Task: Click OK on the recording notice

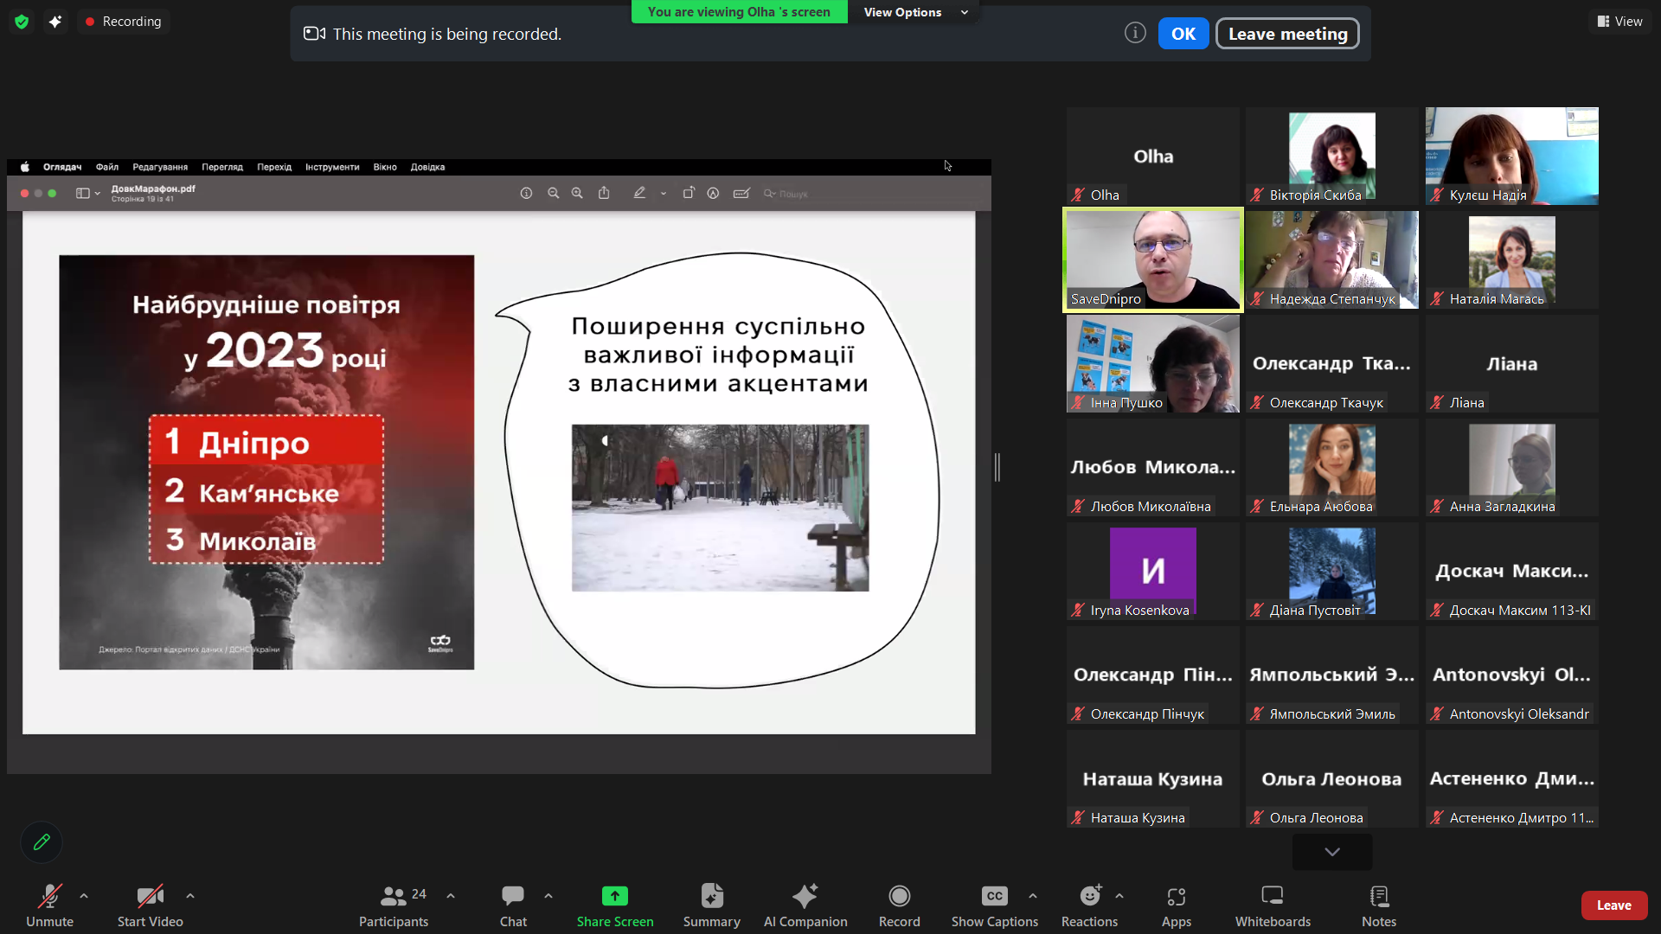Action: 1183,34
